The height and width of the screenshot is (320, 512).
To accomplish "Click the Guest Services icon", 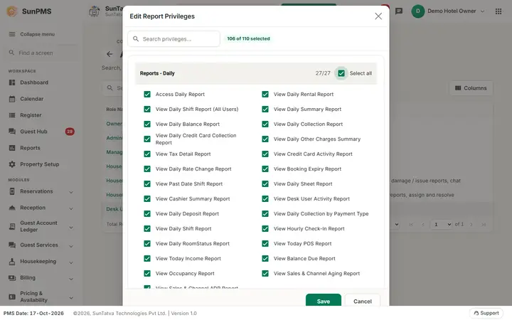I will coord(12,245).
